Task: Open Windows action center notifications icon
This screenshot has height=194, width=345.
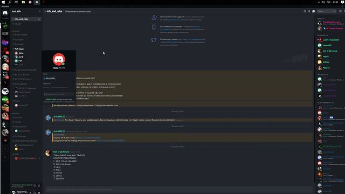Action: pyautogui.click(x=342, y=2)
